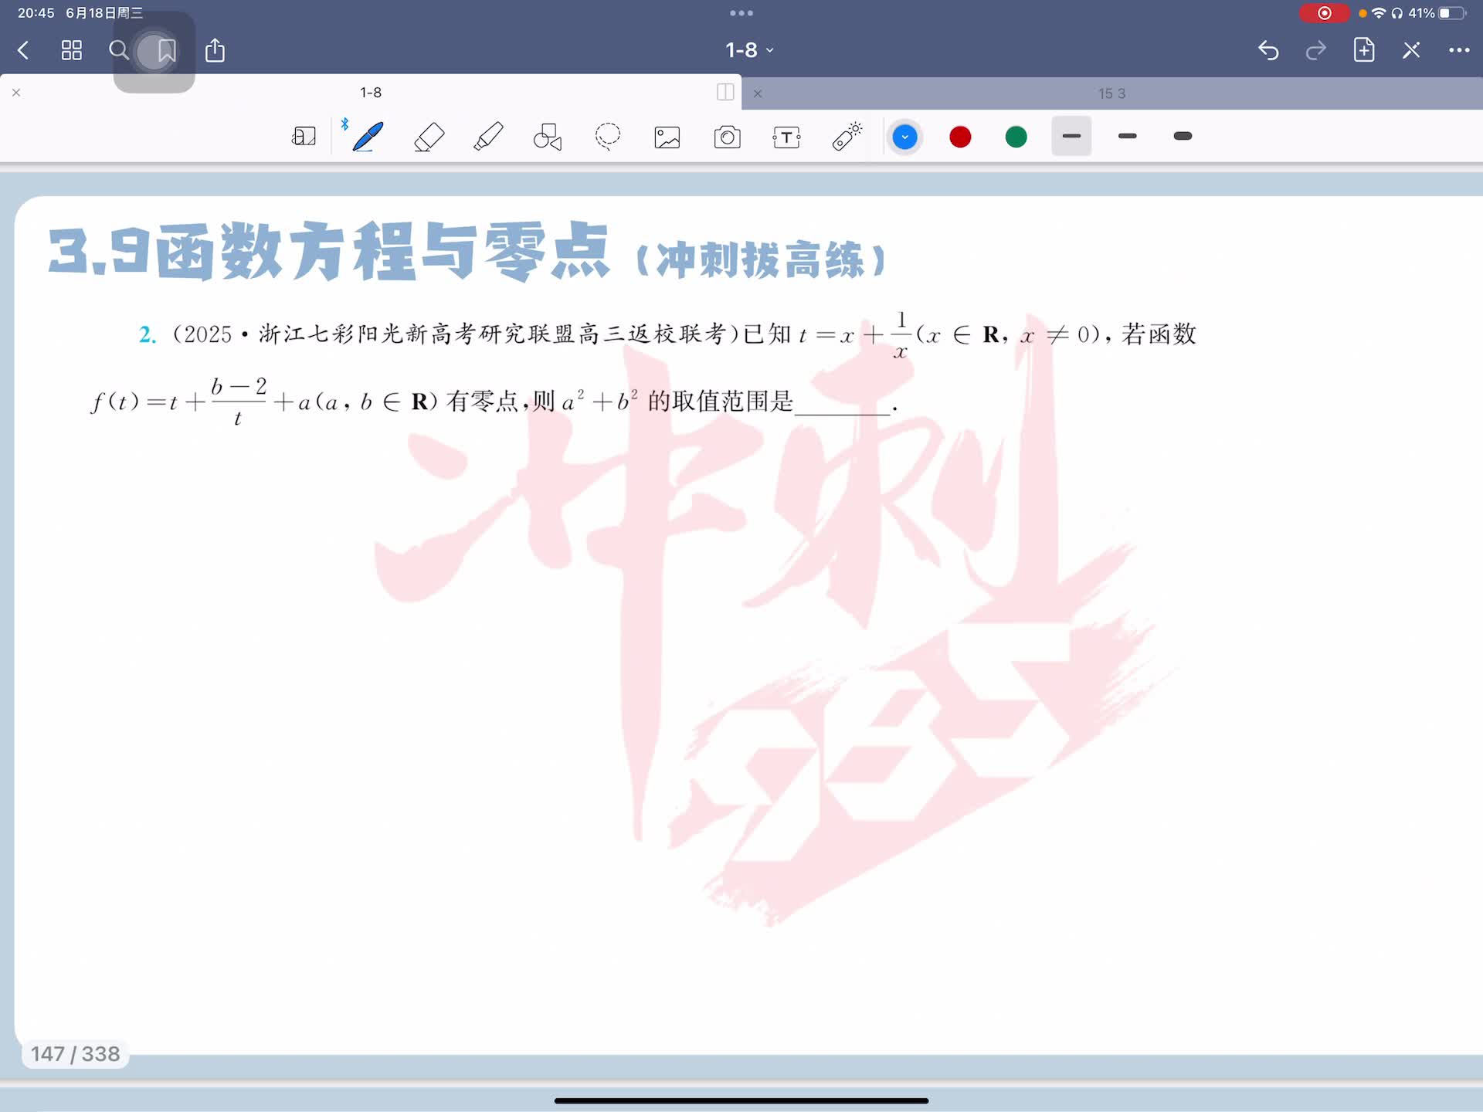Open the Camera tool
Screen dimensions: 1483x1112
(727, 137)
